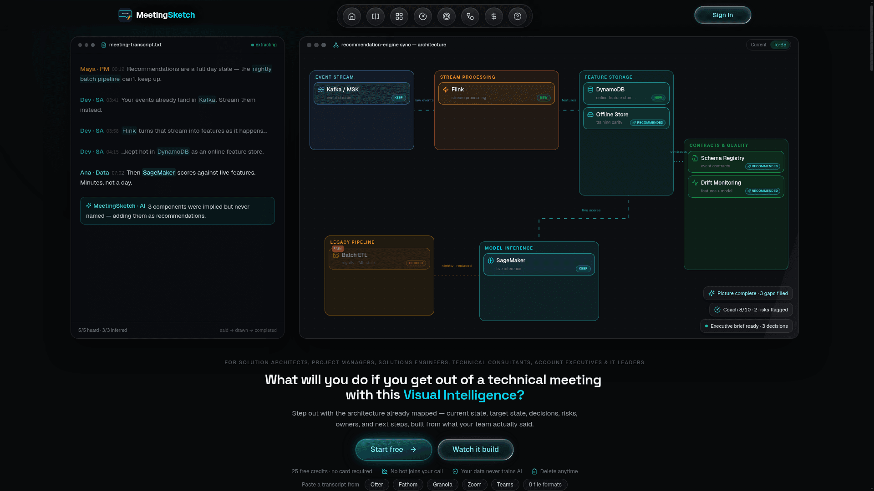Click the RETIRED tag on Batch ETL

click(x=416, y=263)
